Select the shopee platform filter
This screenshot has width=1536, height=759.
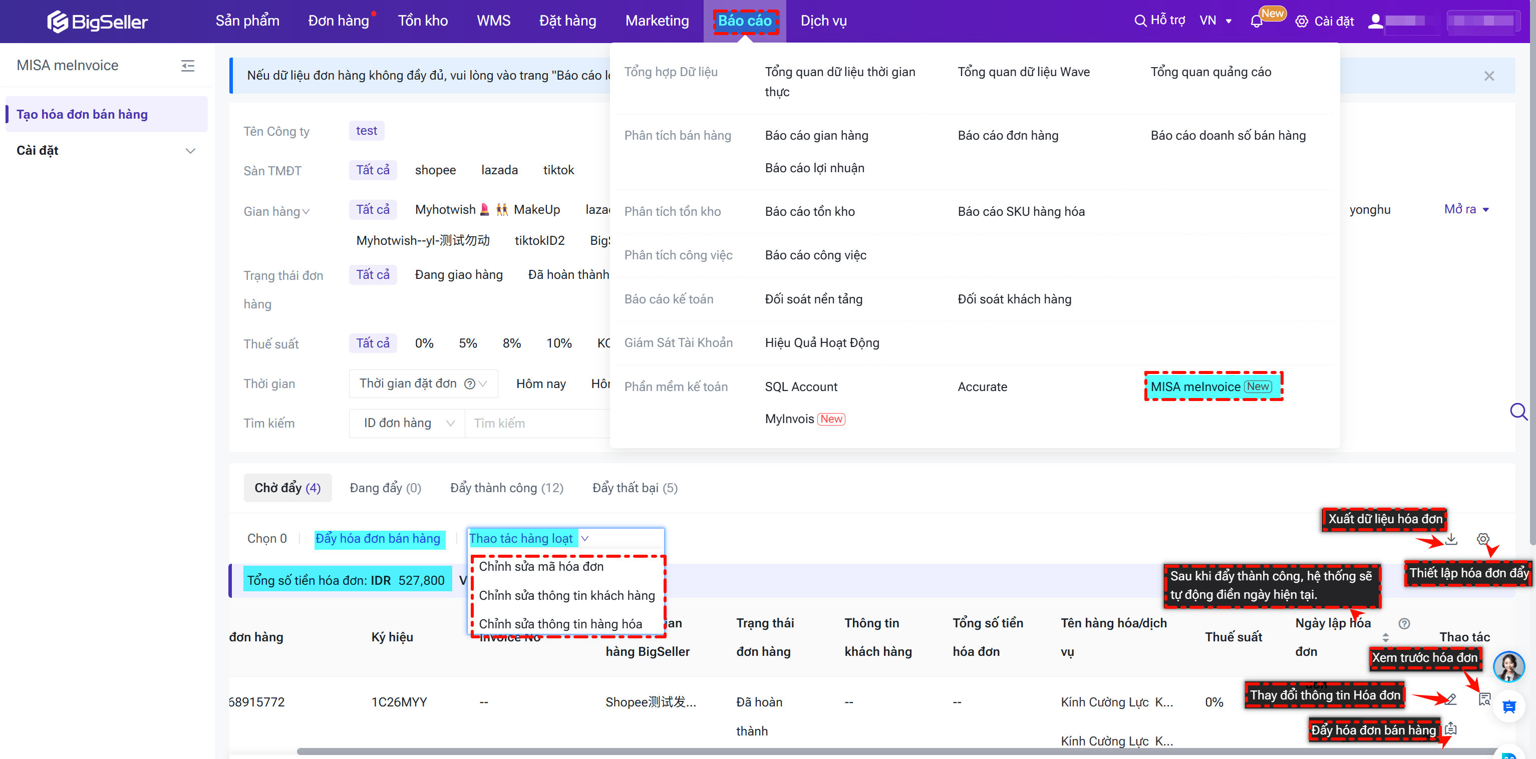click(435, 171)
